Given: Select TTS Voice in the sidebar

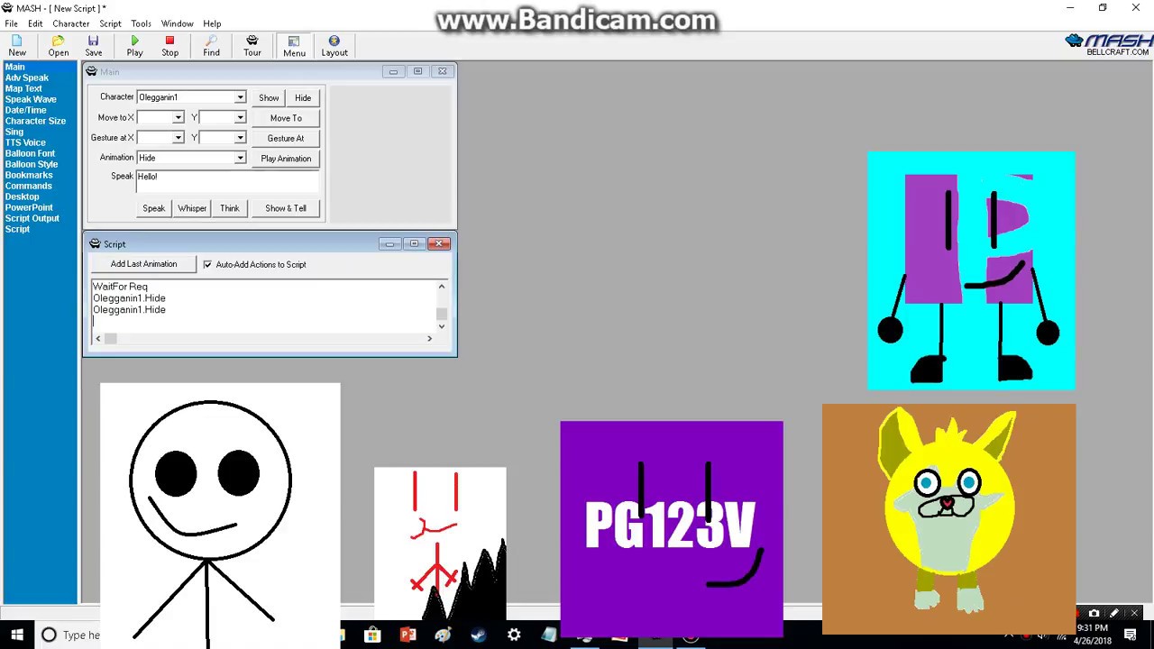Looking at the screenshot, I should (x=25, y=142).
